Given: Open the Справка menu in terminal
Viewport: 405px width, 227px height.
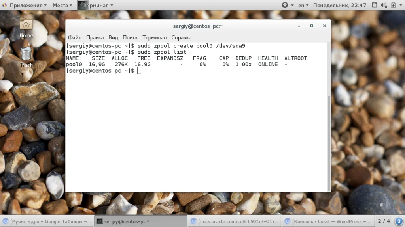Looking at the screenshot, I should 181,37.
